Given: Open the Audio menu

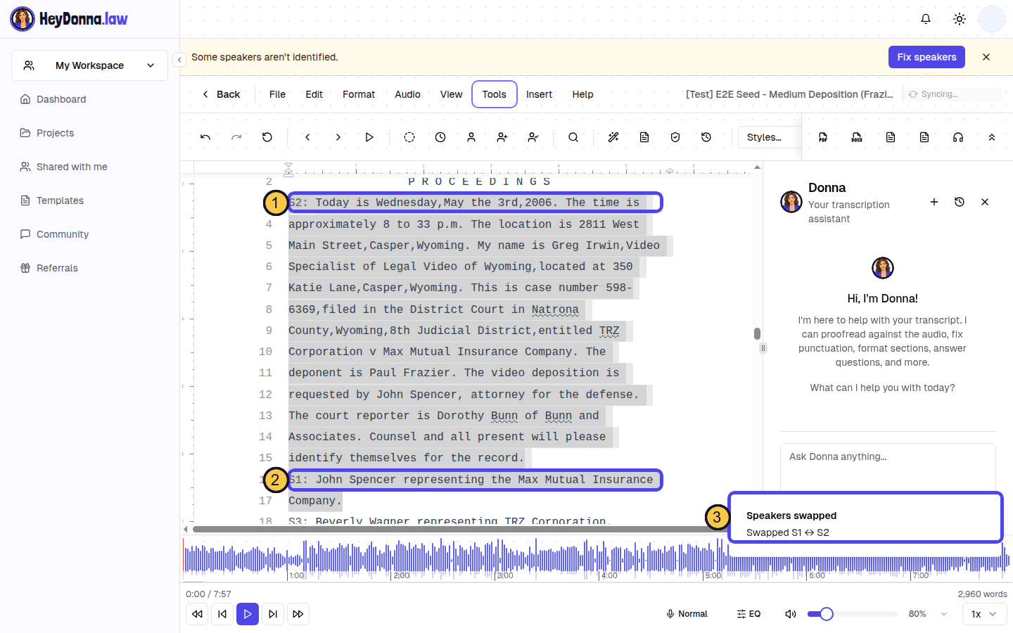Looking at the screenshot, I should tap(407, 94).
